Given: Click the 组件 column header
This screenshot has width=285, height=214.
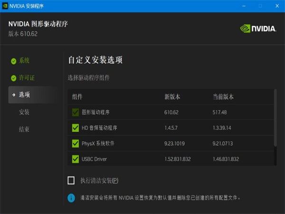Looking at the screenshot, I should pos(77,97).
